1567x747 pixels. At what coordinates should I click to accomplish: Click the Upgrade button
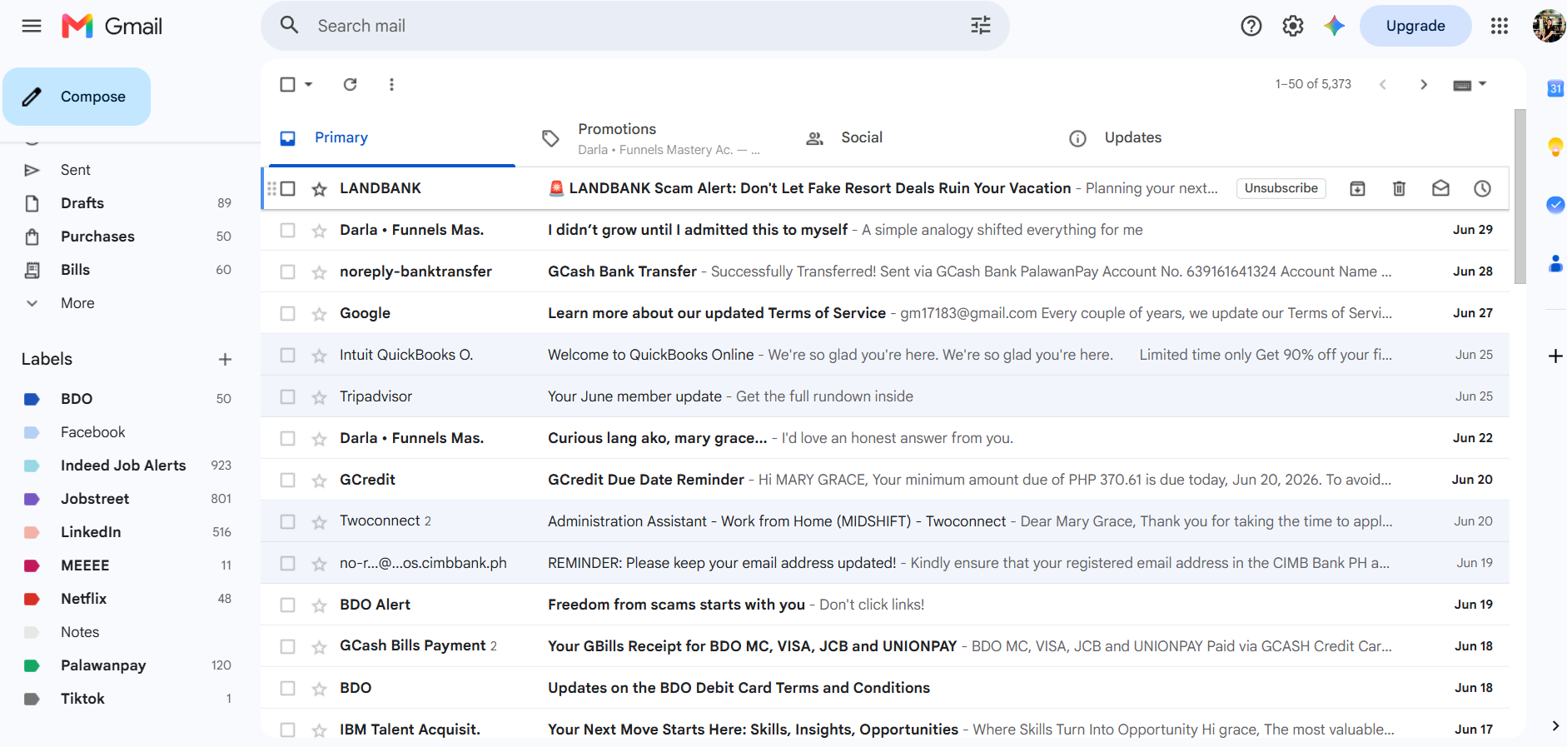click(1415, 26)
